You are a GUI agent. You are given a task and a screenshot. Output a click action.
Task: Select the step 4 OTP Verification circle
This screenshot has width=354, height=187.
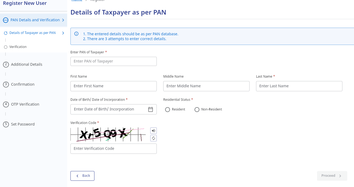[x=6, y=104]
